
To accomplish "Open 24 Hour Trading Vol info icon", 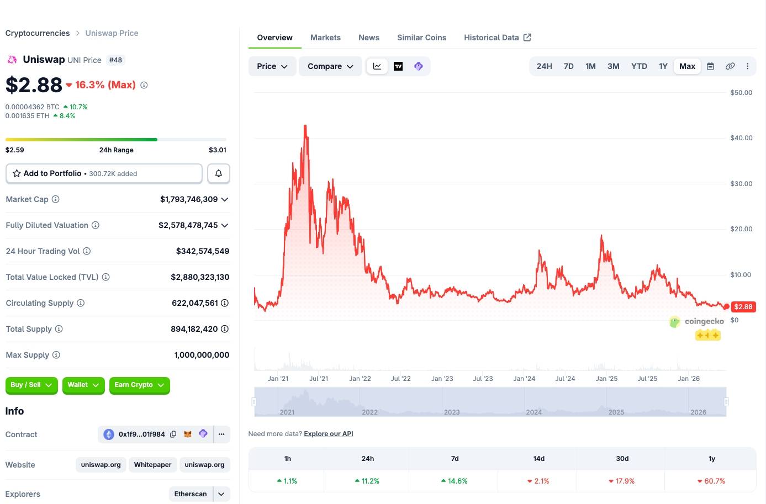I will click(87, 251).
